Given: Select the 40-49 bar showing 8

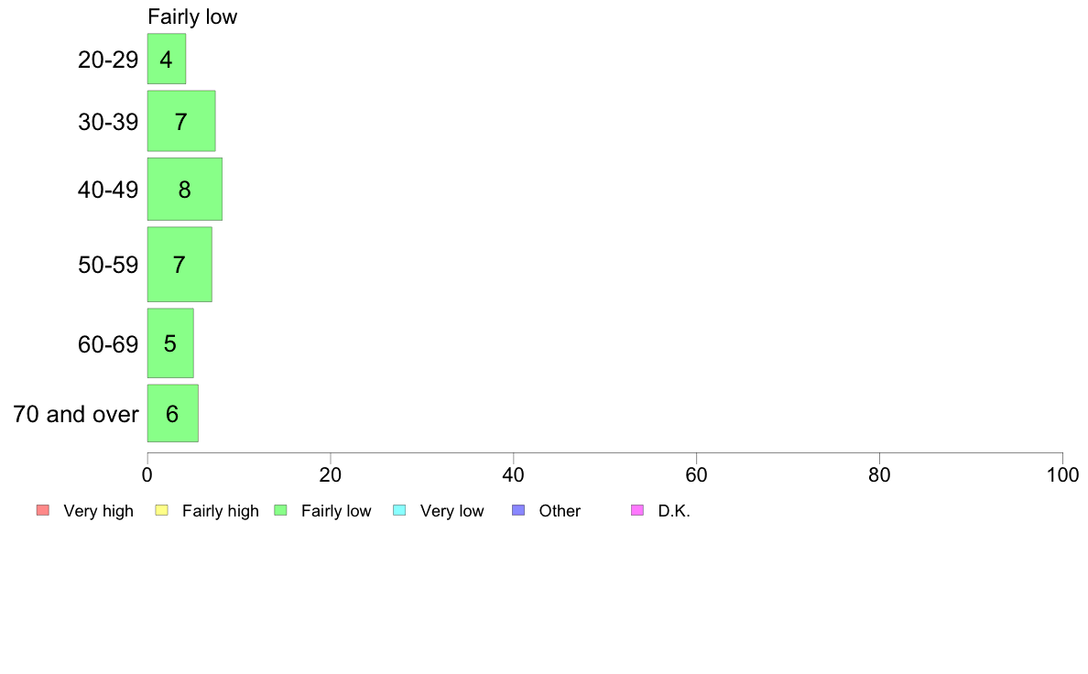Looking at the screenshot, I should (x=185, y=189).
